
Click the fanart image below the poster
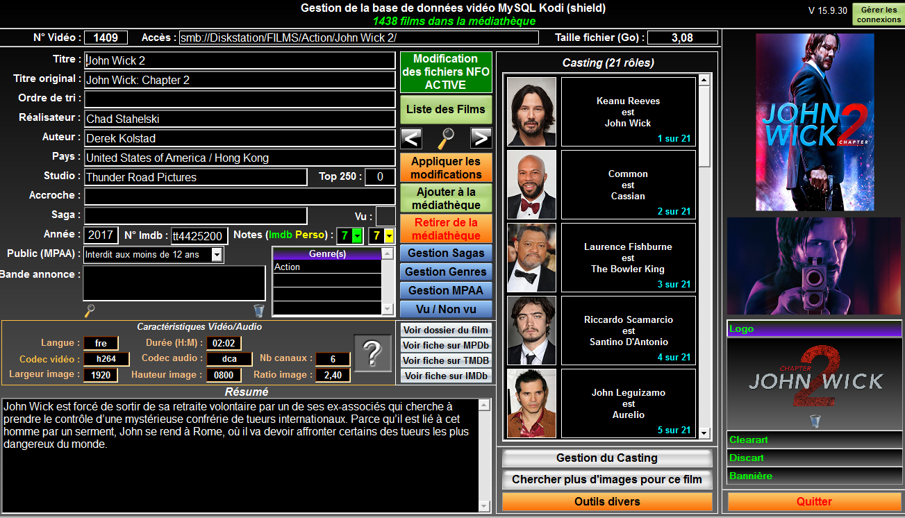click(x=814, y=266)
